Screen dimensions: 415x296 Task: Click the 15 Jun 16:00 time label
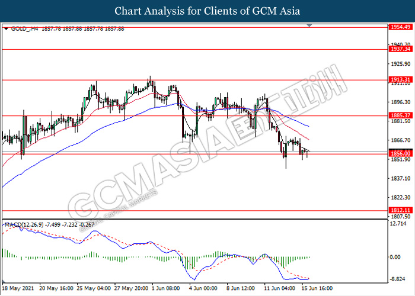click(318, 288)
